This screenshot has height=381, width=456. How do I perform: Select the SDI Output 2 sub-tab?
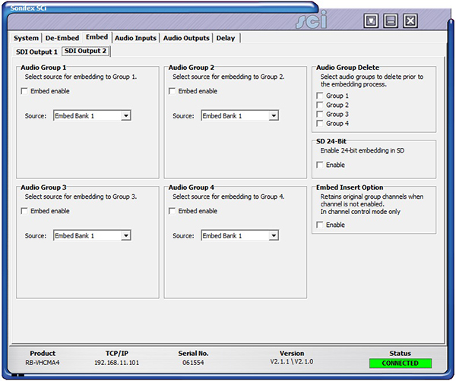85,51
